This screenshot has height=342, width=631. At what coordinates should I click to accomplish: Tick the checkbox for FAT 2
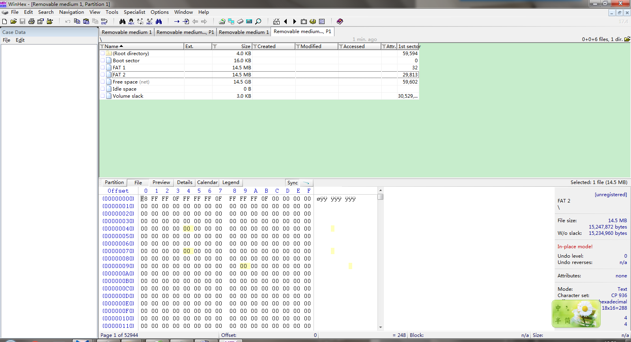click(103, 74)
